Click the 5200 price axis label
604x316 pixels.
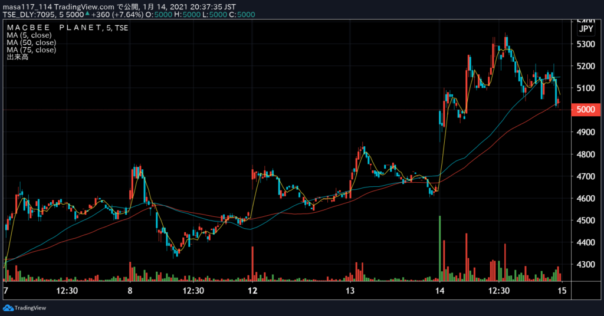(586, 66)
